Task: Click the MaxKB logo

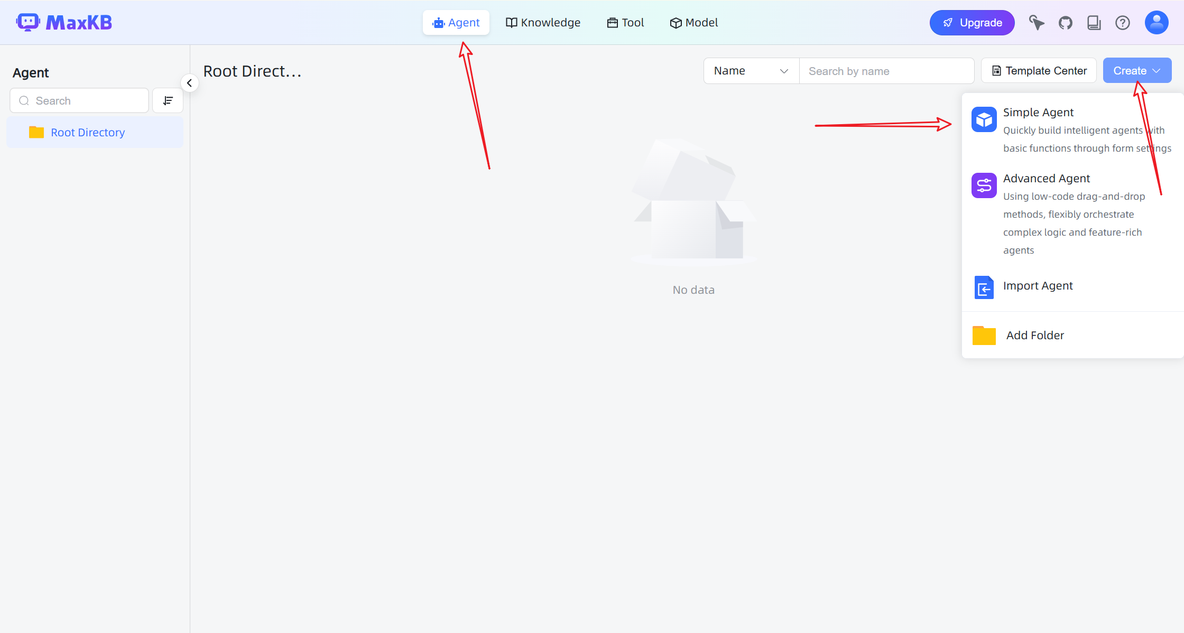Action: (64, 23)
